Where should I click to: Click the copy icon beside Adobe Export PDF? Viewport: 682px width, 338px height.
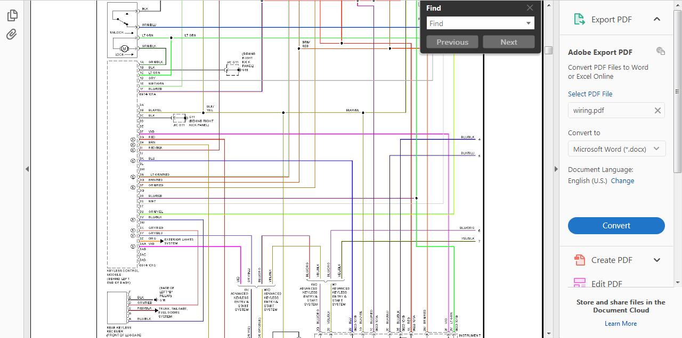(661, 51)
